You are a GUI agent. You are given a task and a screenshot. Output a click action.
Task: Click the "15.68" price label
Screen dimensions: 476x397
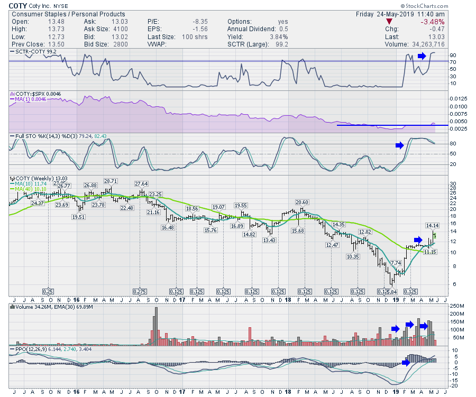(297, 231)
